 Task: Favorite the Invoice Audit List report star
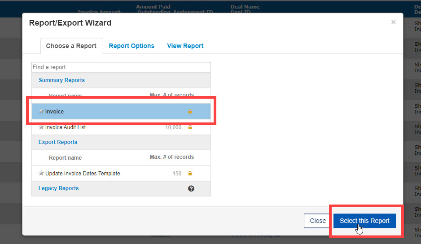[41, 127]
